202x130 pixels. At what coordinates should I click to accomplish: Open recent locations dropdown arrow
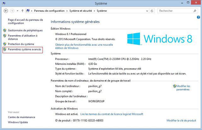(x=17, y=11)
